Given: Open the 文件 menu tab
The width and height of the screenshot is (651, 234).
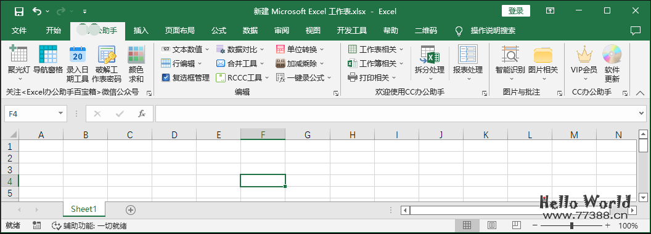Looking at the screenshot, I should tap(19, 31).
